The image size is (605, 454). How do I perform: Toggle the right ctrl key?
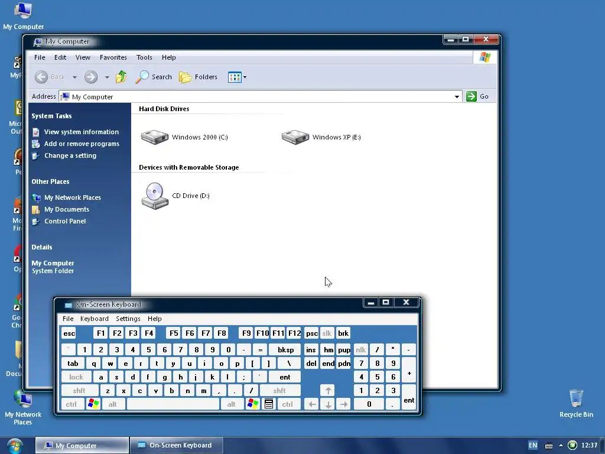tap(288, 404)
